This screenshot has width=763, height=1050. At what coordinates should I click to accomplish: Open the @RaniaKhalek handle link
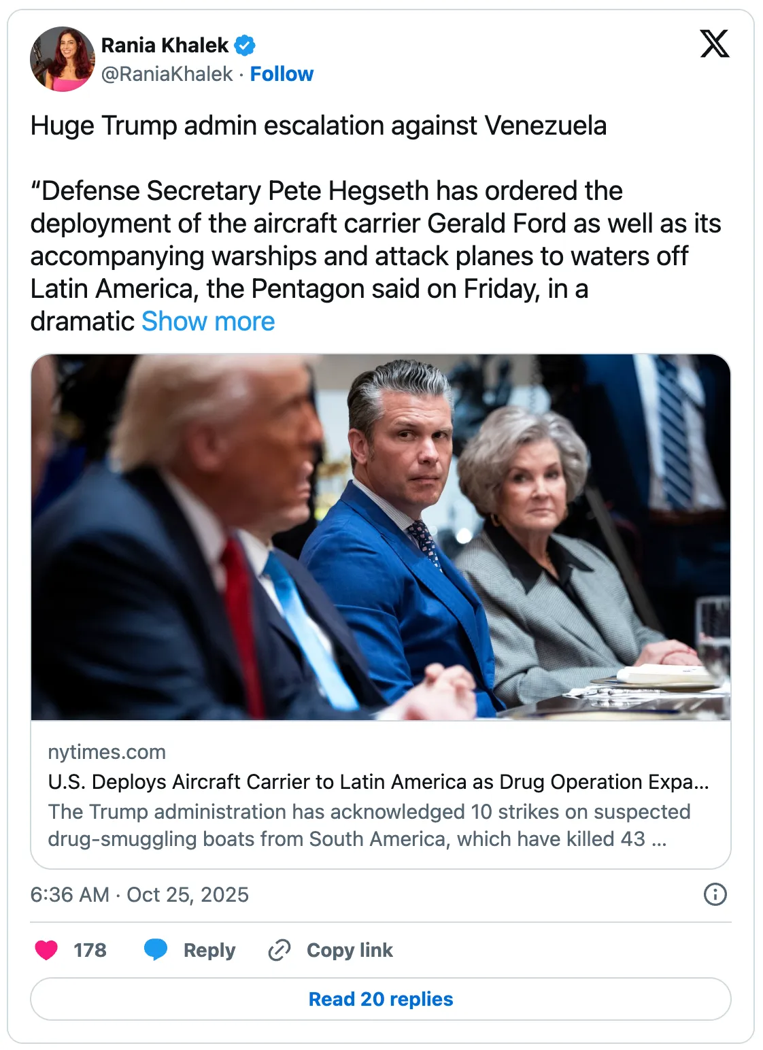(x=167, y=74)
